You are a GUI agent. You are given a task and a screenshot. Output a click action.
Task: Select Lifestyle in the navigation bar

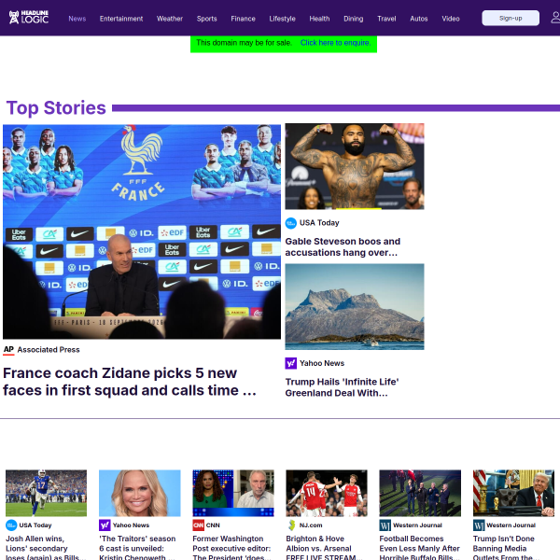(x=282, y=19)
